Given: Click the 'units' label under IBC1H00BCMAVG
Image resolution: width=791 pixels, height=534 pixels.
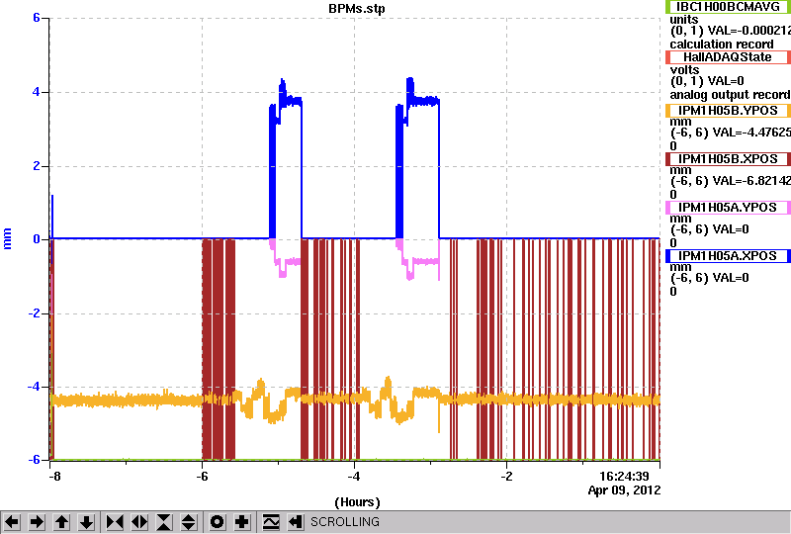Looking at the screenshot, I should coord(683,20).
